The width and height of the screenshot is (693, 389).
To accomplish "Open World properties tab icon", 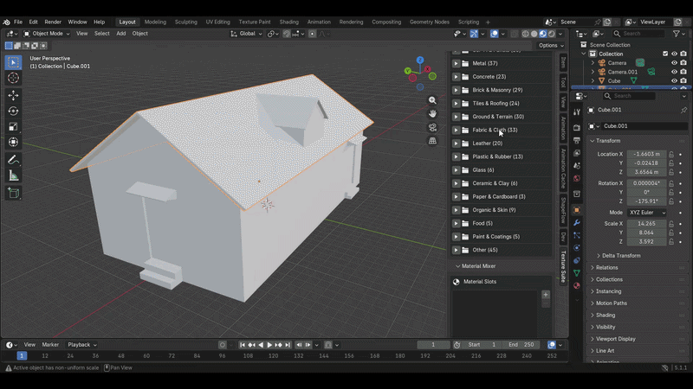I will [x=577, y=179].
